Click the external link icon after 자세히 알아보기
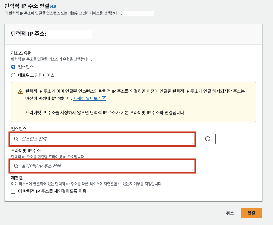The width and height of the screenshot is (273, 225). [104, 98]
